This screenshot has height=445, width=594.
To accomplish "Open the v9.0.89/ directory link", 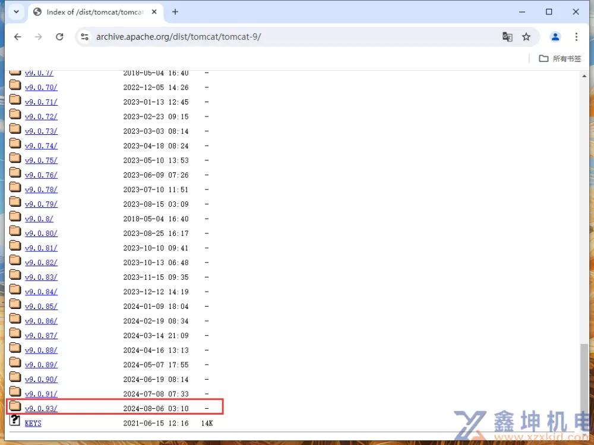I will pyautogui.click(x=41, y=365).
